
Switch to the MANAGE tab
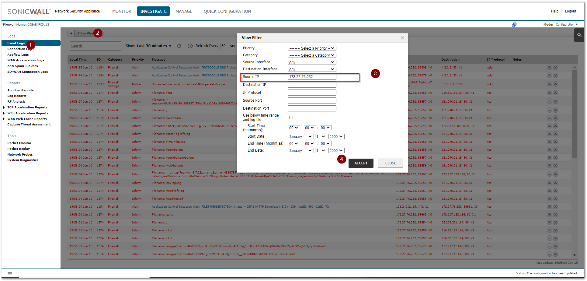click(x=184, y=11)
